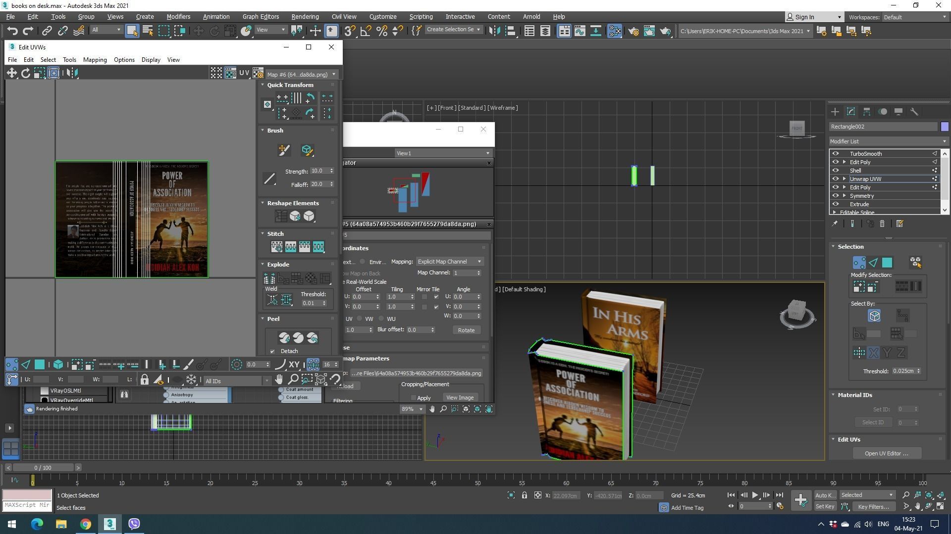The height and width of the screenshot is (534, 951).
Task: Select the Freeform Mode tool in Edit UVWs
Action: (x=53, y=73)
